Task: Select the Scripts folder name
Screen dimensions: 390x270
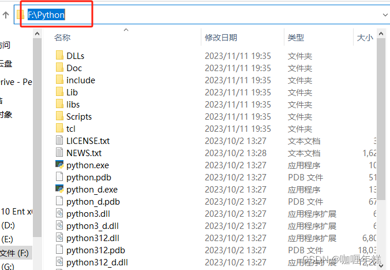Action: point(79,117)
